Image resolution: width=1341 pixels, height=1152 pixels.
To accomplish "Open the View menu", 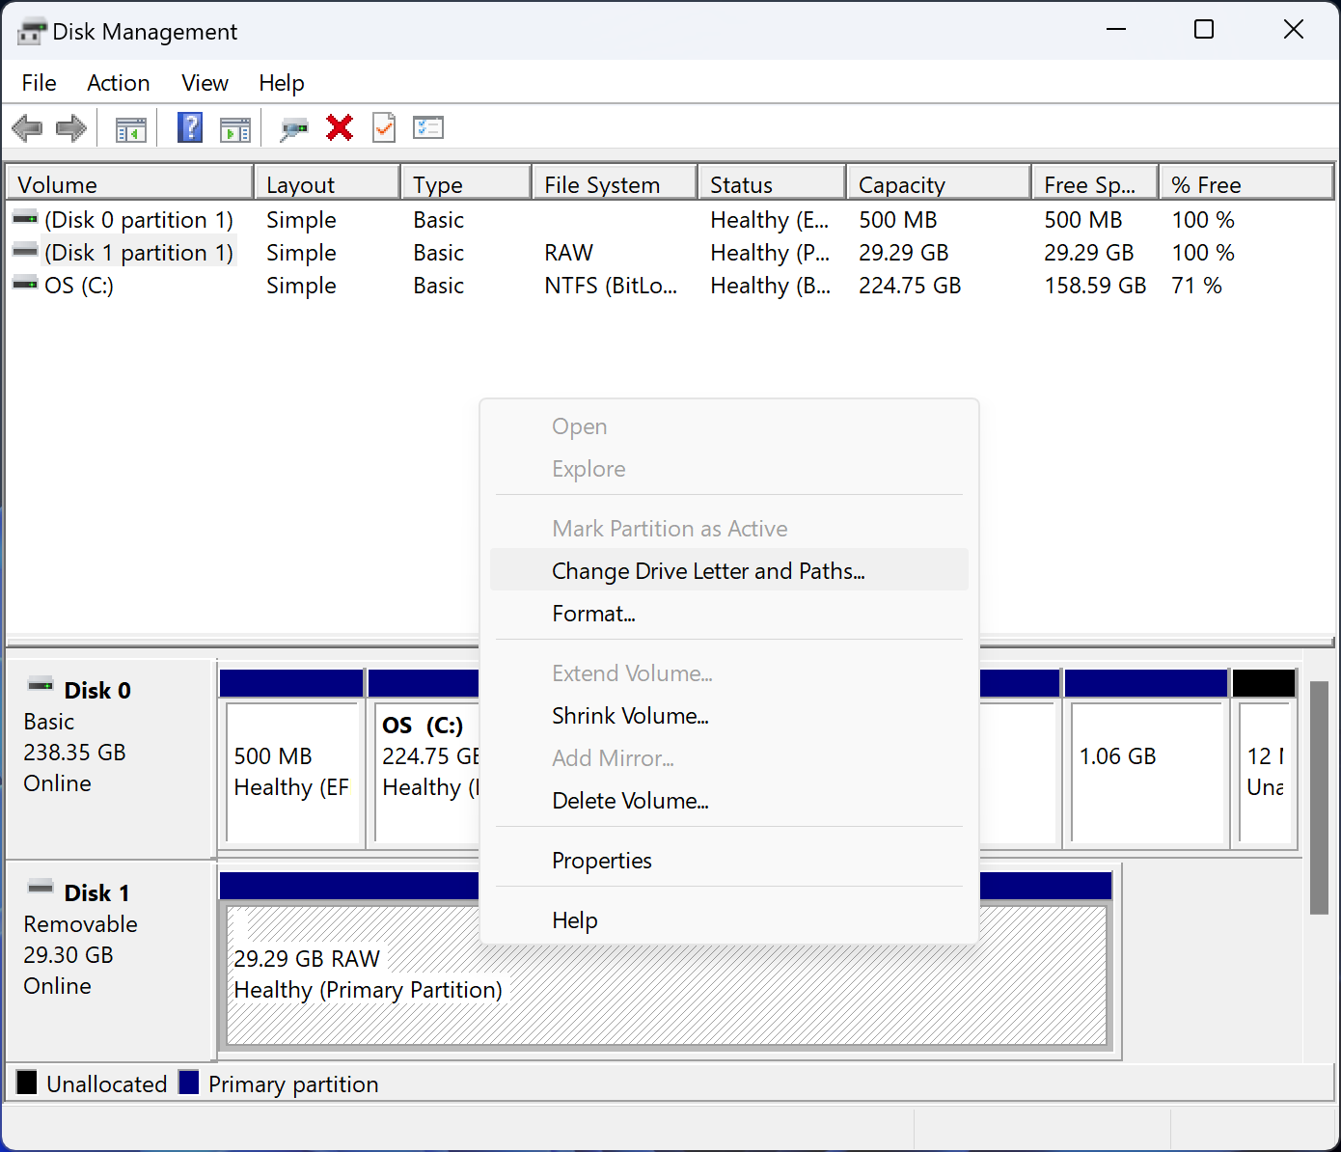I will tap(204, 83).
